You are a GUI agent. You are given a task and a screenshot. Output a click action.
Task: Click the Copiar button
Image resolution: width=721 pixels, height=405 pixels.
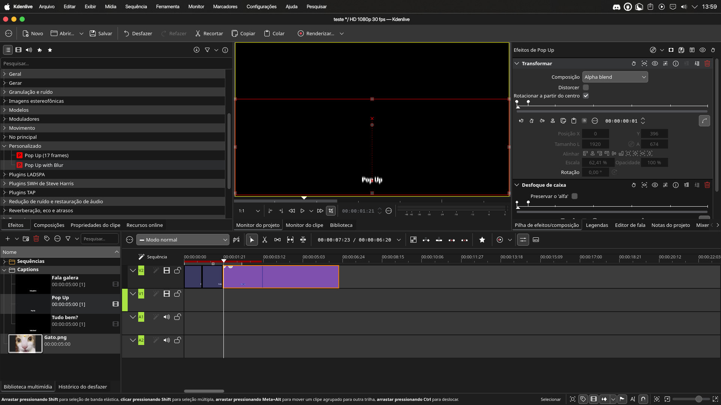click(x=243, y=33)
